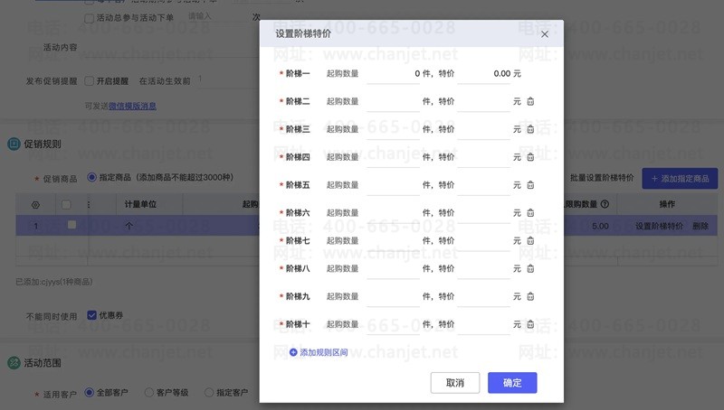Cancel with the 取消 button
This screenshot has height=410, width=724.
[x=455, y=383]
